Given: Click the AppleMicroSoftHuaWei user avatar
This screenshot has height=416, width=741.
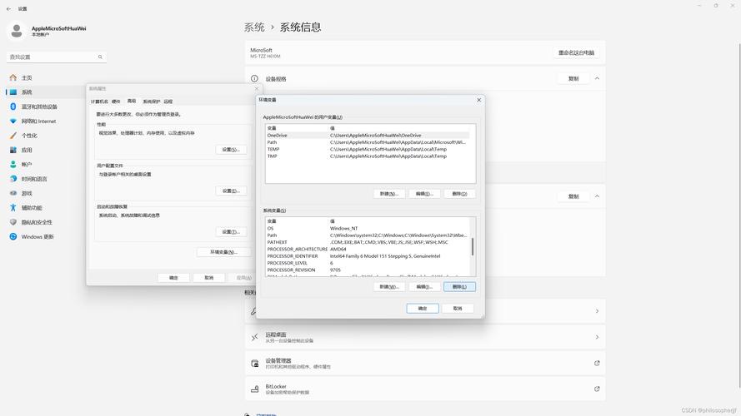Looking at the screenshot, I should click(17, 31).
